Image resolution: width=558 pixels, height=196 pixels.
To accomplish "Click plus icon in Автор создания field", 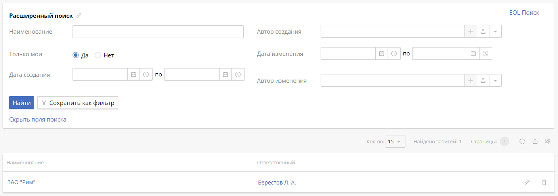I will coord(471,32).
